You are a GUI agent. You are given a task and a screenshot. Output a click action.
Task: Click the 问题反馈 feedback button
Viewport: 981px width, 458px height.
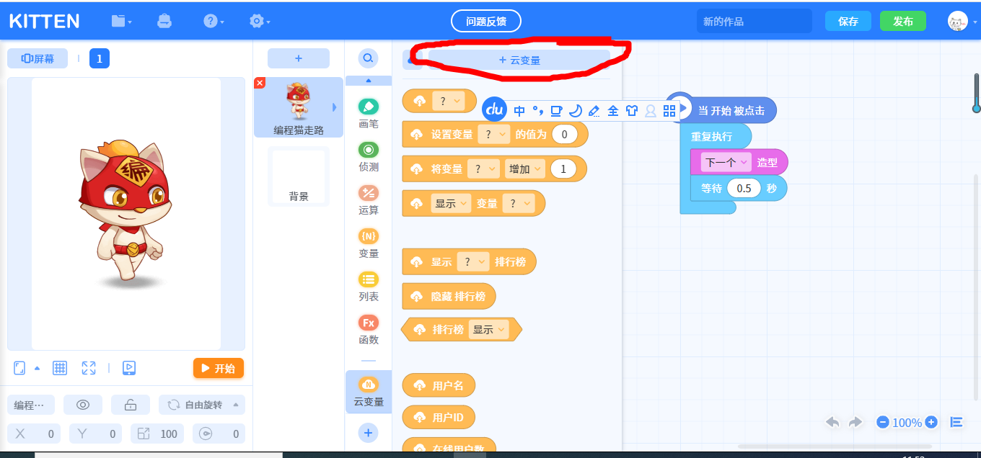click(x=486, y=21)
